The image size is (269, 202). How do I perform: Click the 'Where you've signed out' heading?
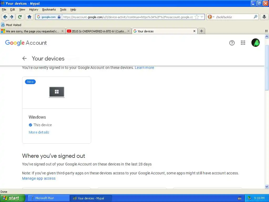click(54, 156)
